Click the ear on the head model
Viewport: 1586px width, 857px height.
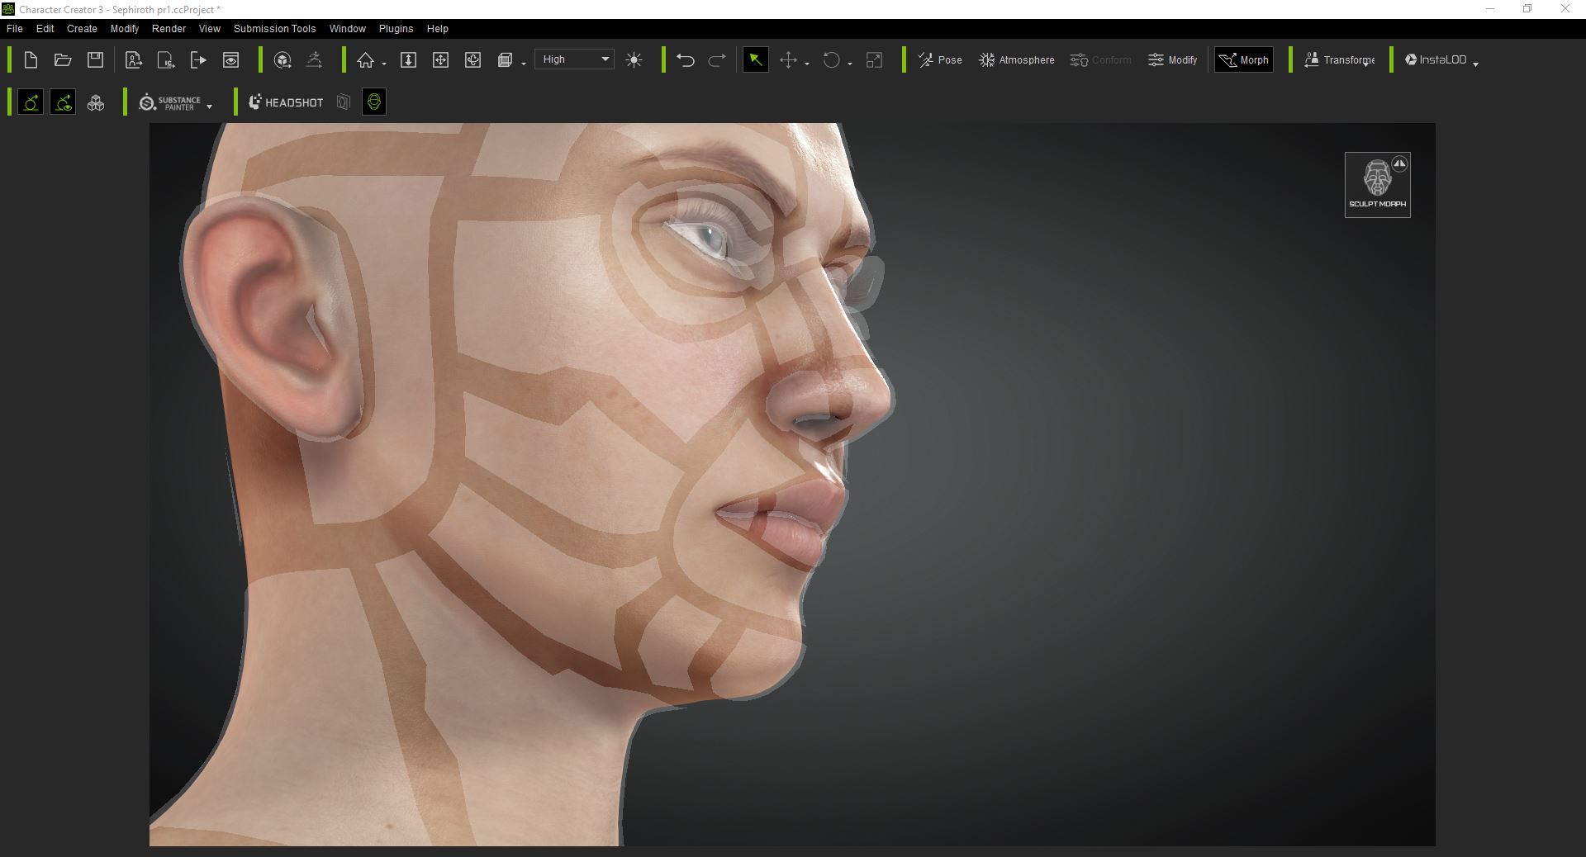pyautogui.click(x=273, y=318)
